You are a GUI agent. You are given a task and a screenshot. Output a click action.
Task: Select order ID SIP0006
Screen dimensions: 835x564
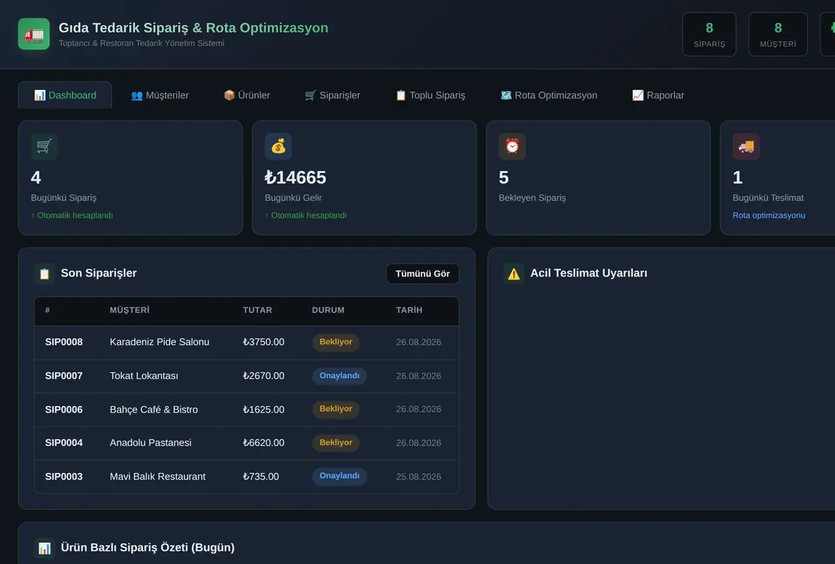(x=64, y=410)
